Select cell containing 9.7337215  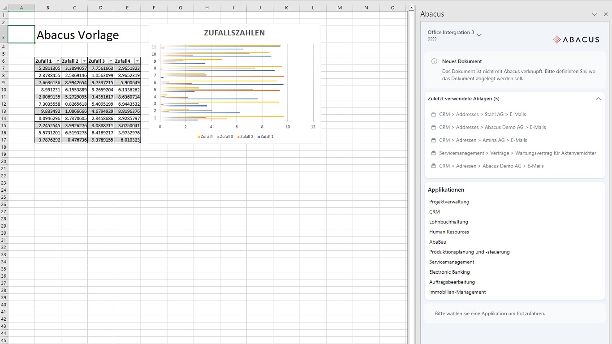(101, 82)
